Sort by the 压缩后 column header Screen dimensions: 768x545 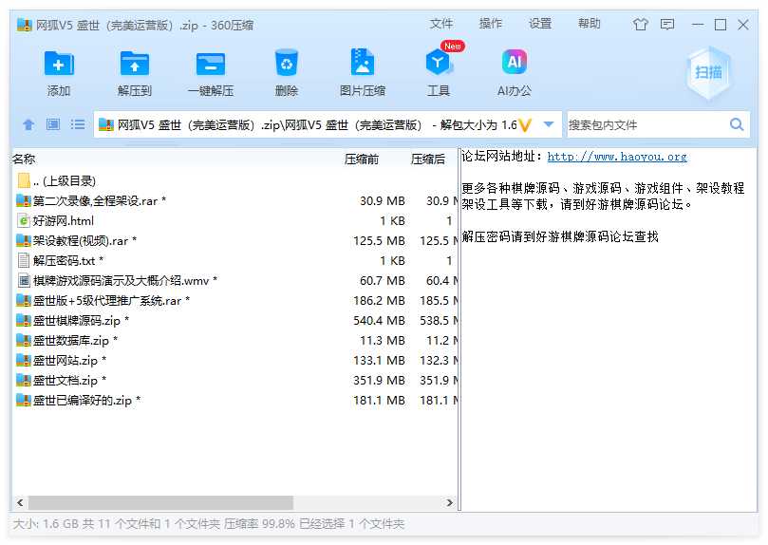coord(427,160)
